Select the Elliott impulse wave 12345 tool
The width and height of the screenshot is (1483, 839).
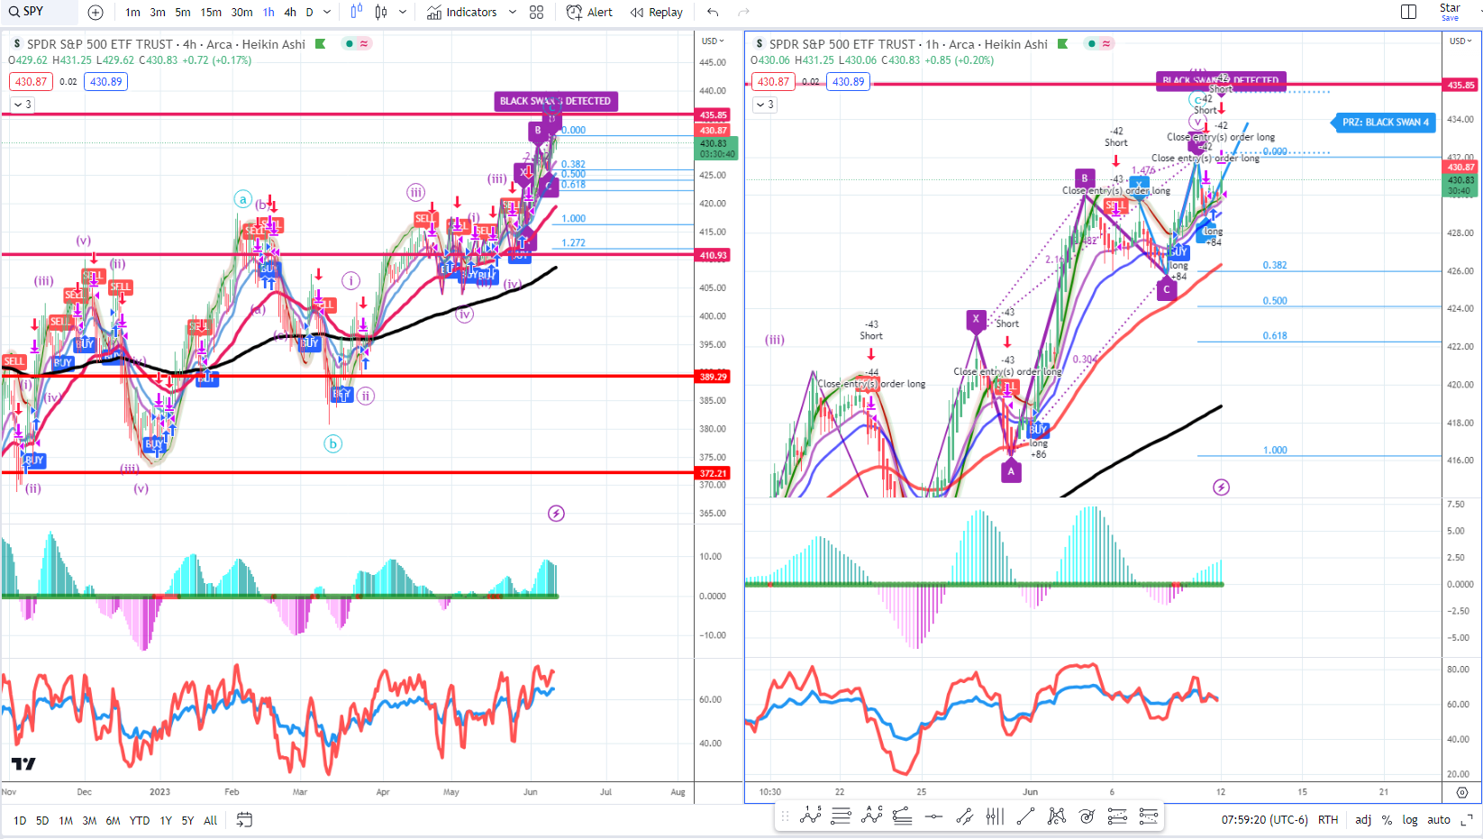[810, 816]
